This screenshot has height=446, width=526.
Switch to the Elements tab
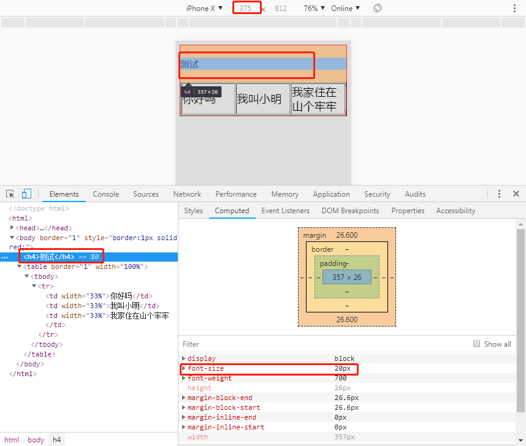pos(64,194)
